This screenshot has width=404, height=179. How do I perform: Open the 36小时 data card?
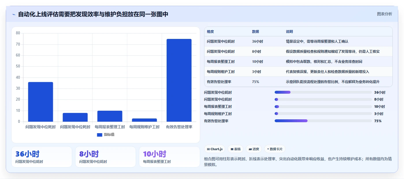[x=42, y=157]
